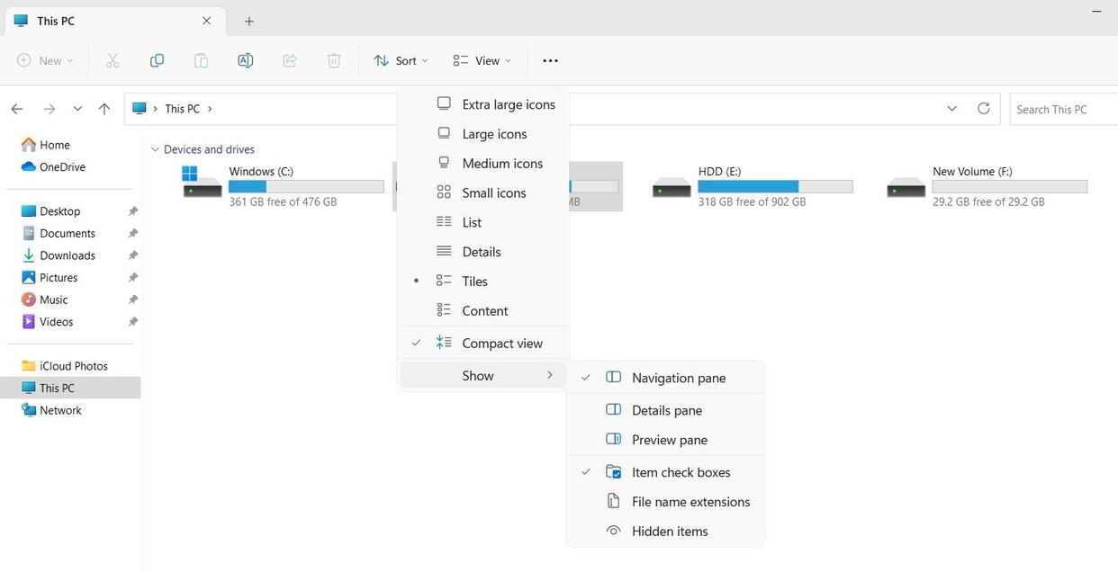The height and width of the screenshot is (572, 1118).
Task: Open the Sort dropdown
Action: [401, 59]
